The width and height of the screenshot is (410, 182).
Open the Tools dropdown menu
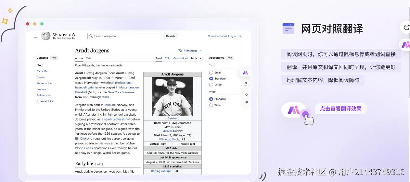(196, 59)
